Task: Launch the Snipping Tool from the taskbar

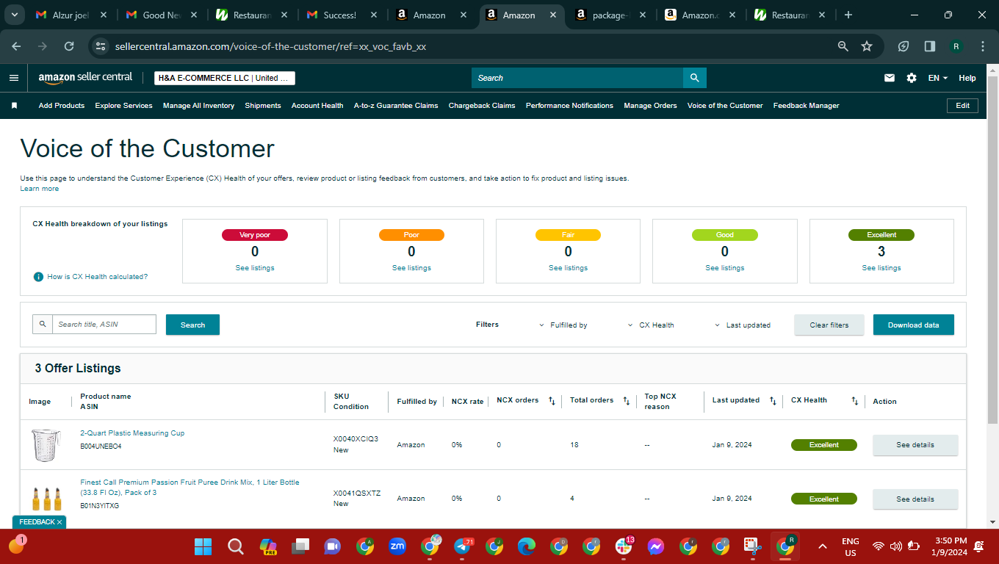Action: pos(753,546)
